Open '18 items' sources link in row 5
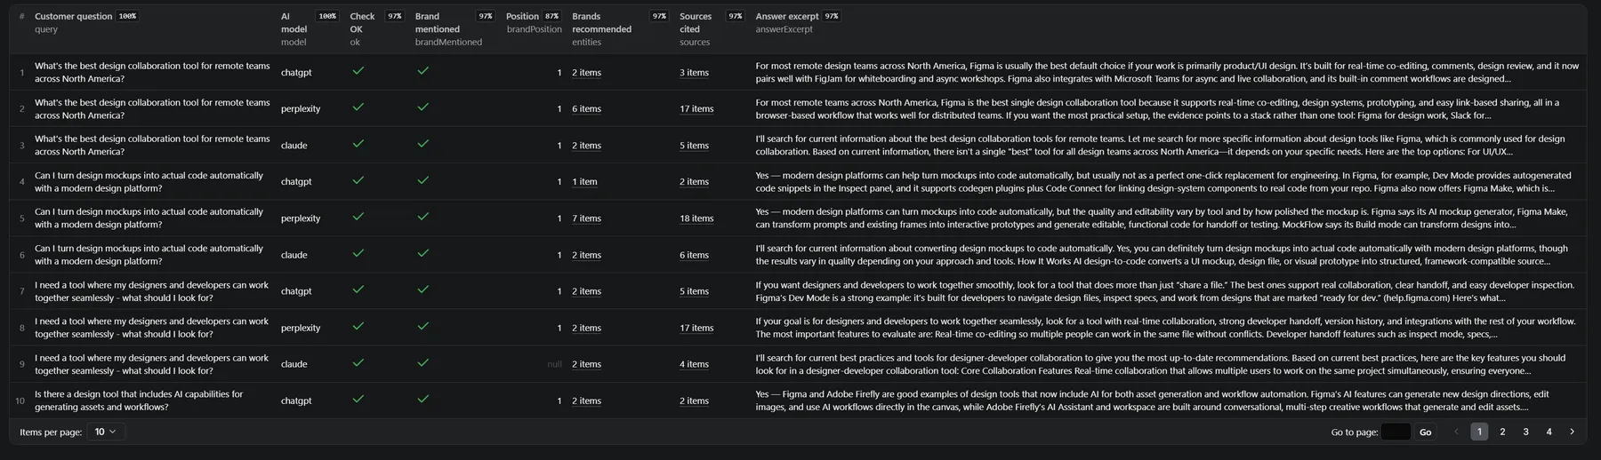The width and height of the screenshot is (1601, 460). click(696, 218)
